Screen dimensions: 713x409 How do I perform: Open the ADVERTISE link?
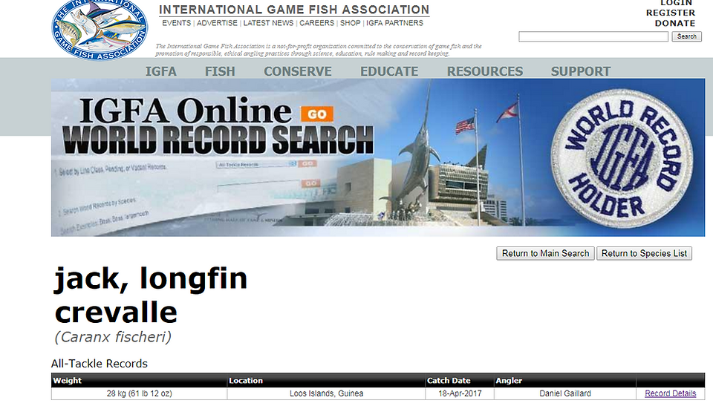[x=217, y=23]
